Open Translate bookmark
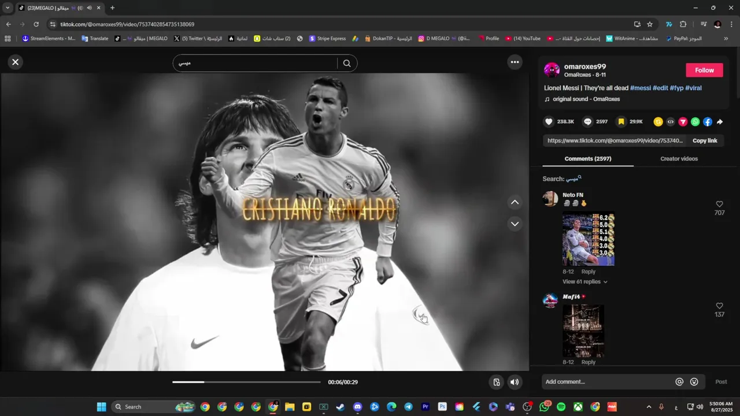The height and width of the screenshot is (416, 740). point(95,39)
